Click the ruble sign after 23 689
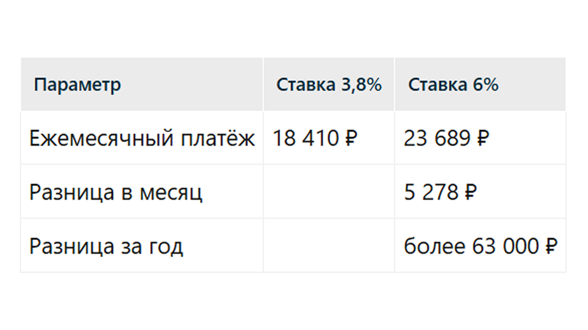Viewport: 588px width, 330px height. coord(482,138)
